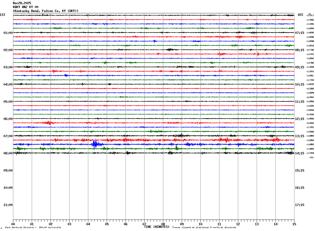Click the DC column header at top right
The image size is (315, 231).
pos(310,14)
